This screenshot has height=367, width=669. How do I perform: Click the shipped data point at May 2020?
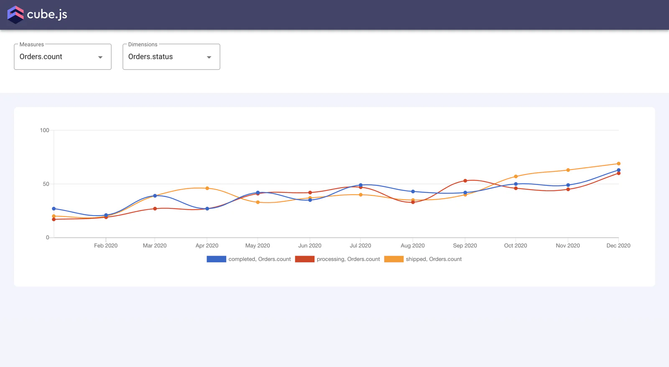(258, 202)
